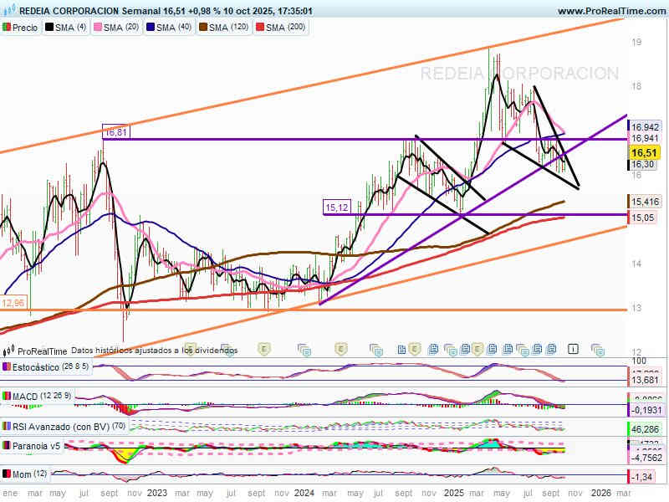Click the ProRealTime chart logo in title bar
This screenshot has width=669, height=502.
point(9,11)
